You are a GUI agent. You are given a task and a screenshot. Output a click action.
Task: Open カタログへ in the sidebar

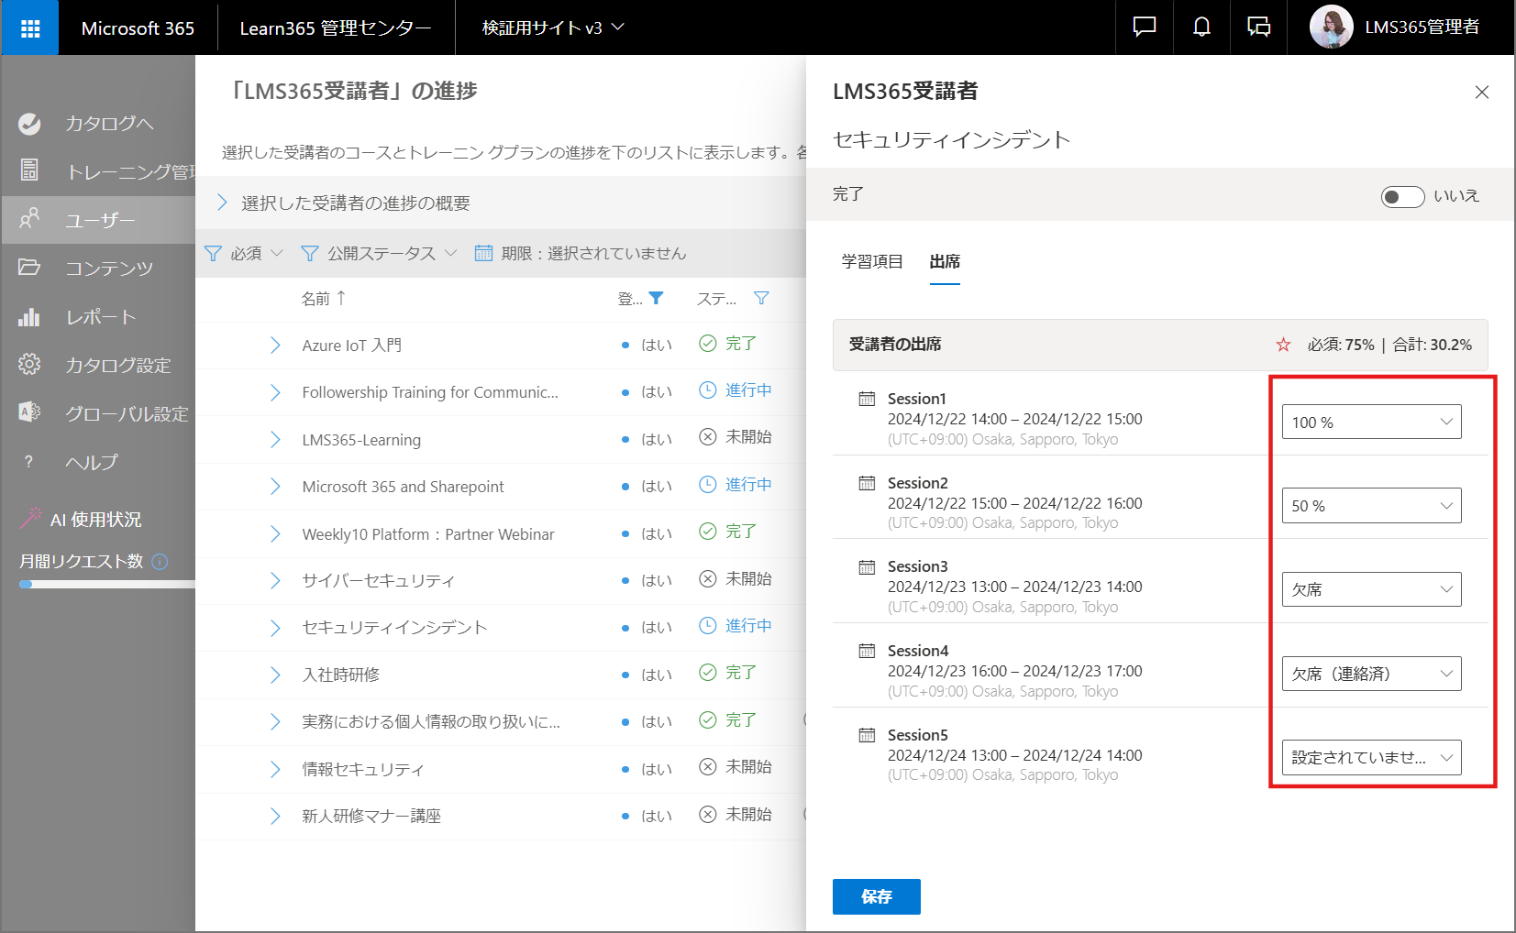coord(98,124)
